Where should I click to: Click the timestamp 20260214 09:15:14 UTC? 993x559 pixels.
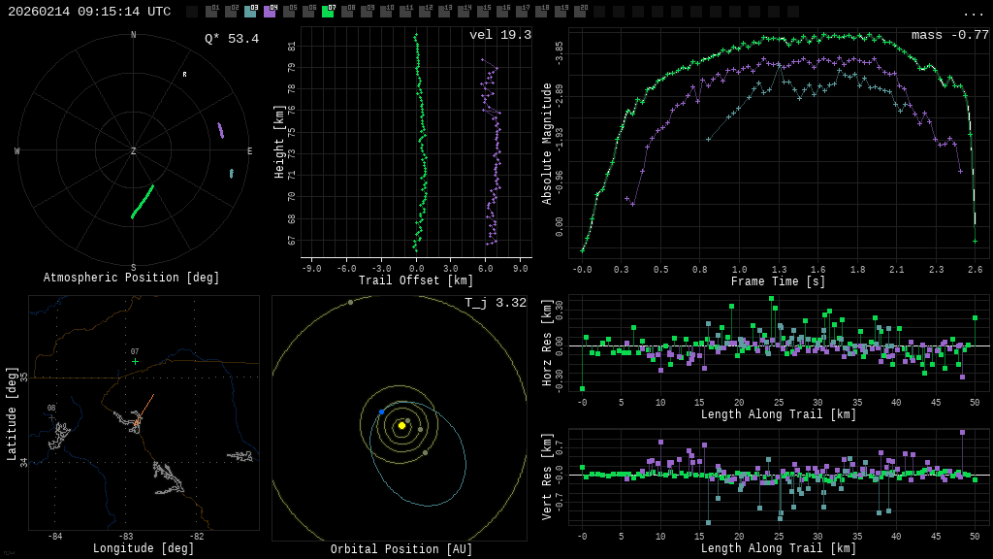coord(89,12)
